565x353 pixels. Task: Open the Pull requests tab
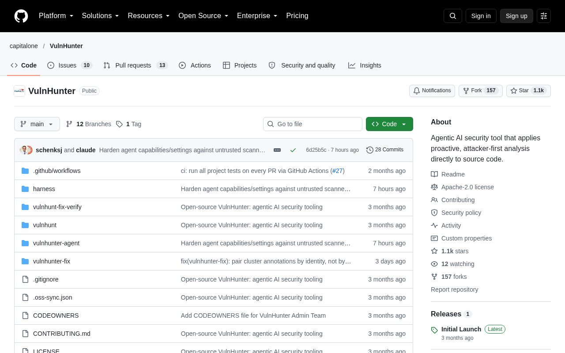[136, 65]
